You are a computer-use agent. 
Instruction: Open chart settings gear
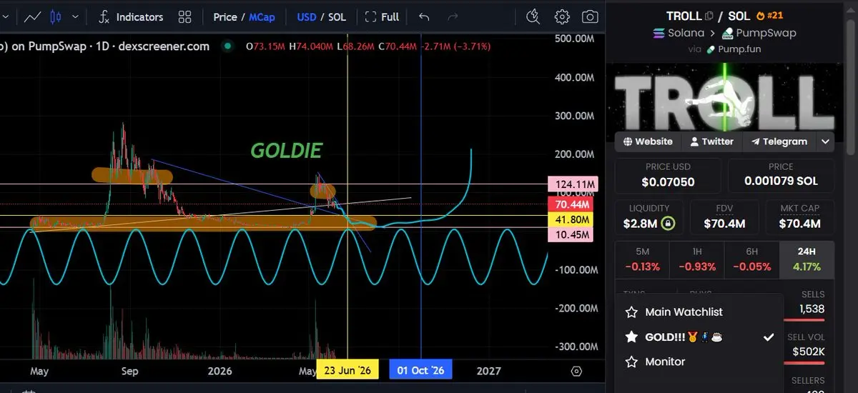(x=562, y=16)
